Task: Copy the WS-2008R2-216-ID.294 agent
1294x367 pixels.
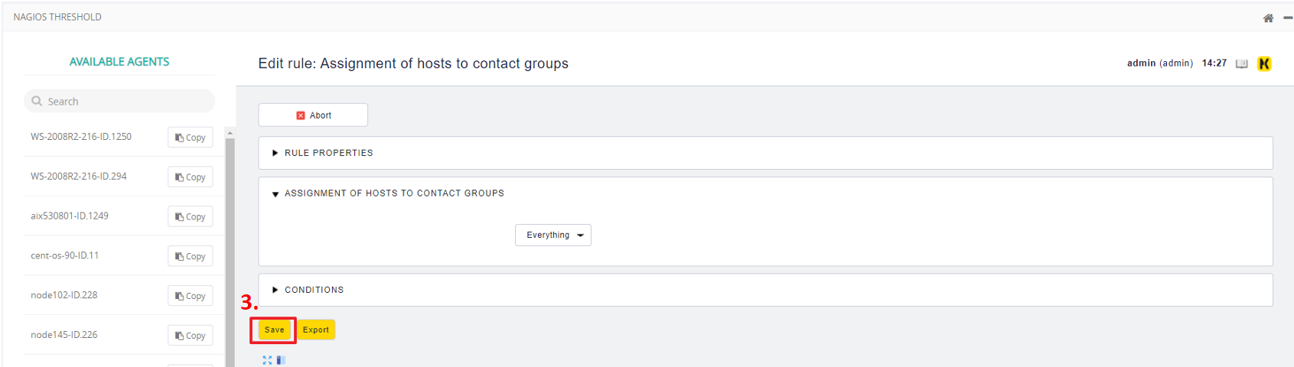Action: pyautogui.click(x=190, y=177)
